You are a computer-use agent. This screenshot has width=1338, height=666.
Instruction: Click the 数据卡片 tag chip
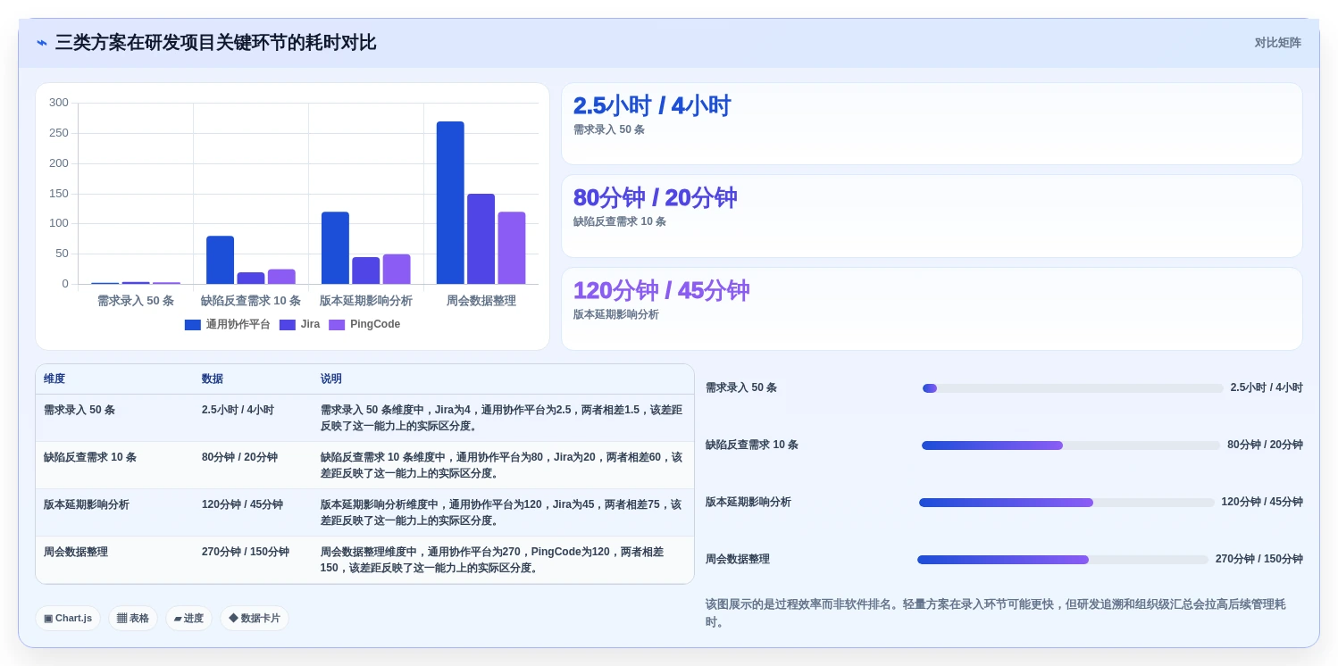[255, 618]
